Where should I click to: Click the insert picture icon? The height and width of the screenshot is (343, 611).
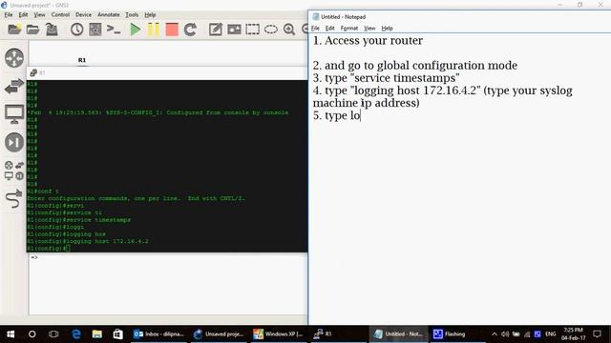click(234, 30)
